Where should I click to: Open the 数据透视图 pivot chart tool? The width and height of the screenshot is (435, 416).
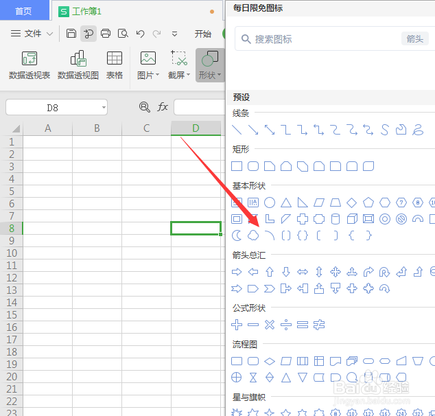[78, 65]
